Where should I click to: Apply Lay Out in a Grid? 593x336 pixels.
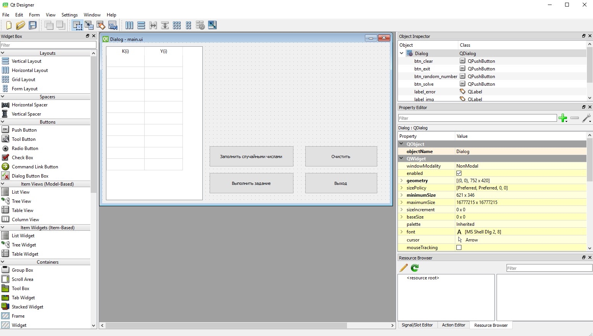tap(177, 25)
